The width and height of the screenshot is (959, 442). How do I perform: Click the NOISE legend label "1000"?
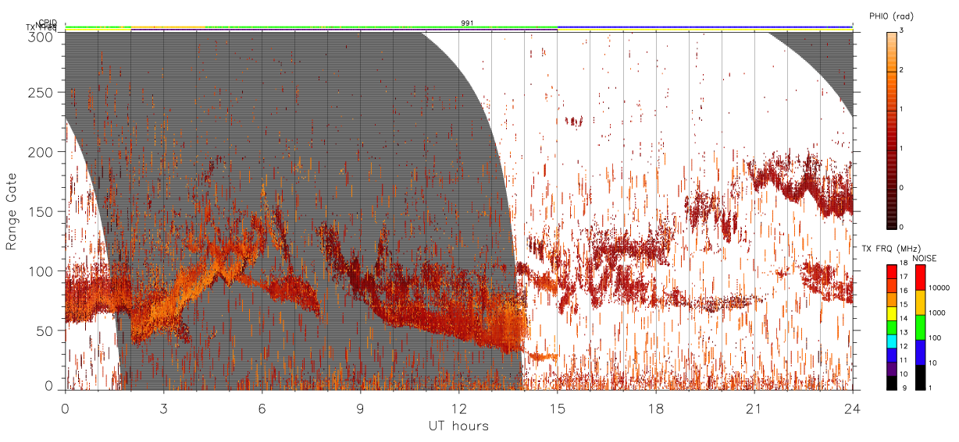click(937, 313)
